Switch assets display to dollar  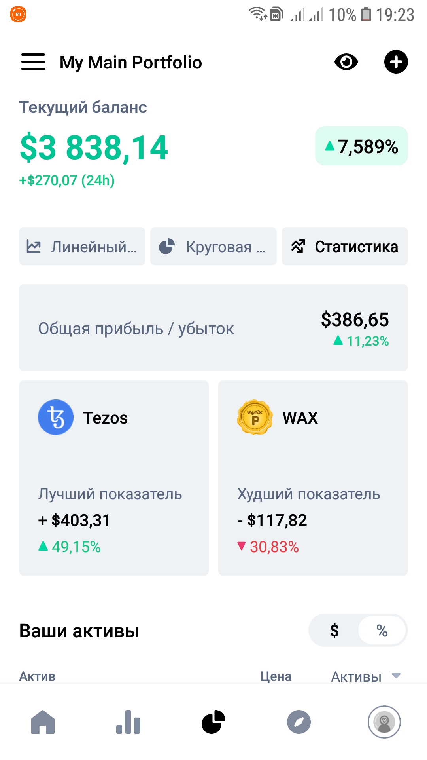pyautogui.click(x=334, y=630)
